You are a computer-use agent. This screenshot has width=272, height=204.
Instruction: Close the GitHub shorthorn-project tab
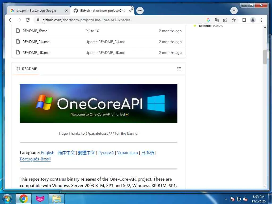pyautogui.click(x=130, y=11)
